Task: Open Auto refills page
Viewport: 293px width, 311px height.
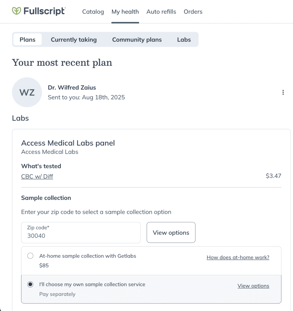Action: 161,12
